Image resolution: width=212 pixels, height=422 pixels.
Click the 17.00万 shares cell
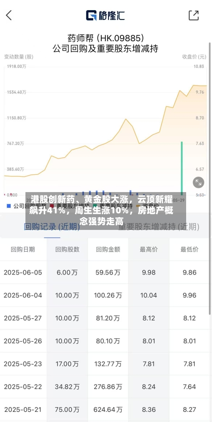[x=67, y=364]
